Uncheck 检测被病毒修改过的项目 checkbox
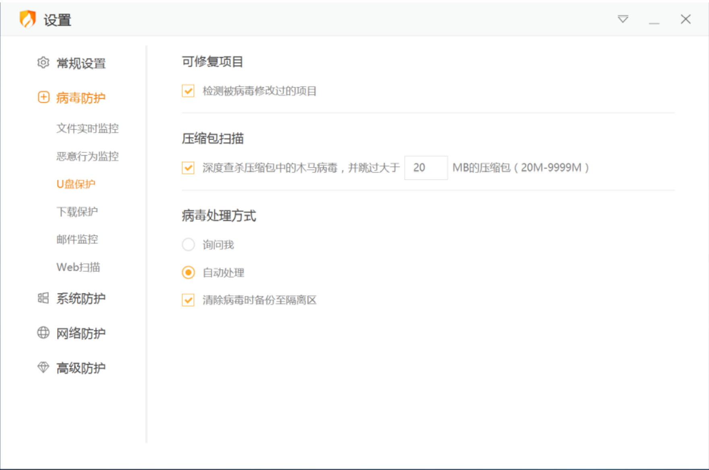This screenshot has height=470, width=709. [188, 91]
